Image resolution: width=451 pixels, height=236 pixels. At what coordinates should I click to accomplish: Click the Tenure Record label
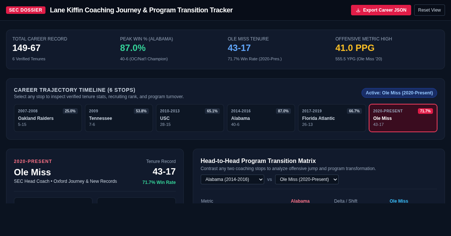(161, 161)
